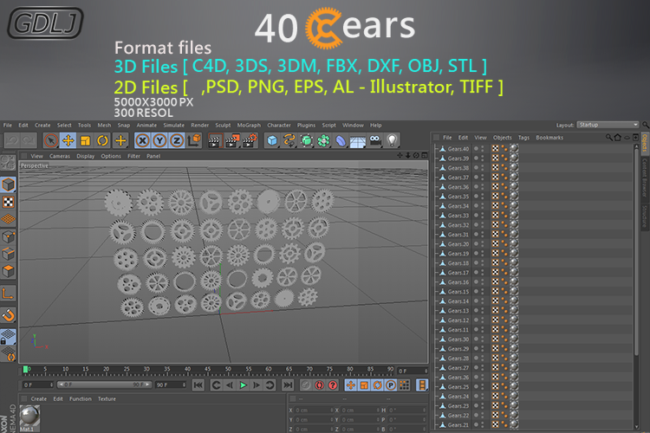Click the Object Manager search magnifier icon
This screenshot has height=433, width=650.
(608, 137)
